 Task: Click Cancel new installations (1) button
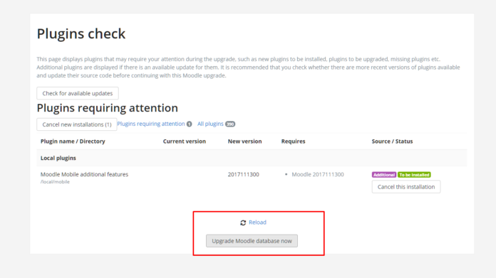[77, 124]
